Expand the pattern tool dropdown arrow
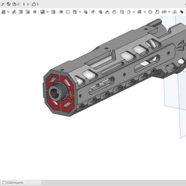This screenshot has height=186, width=186. point(47,12)
